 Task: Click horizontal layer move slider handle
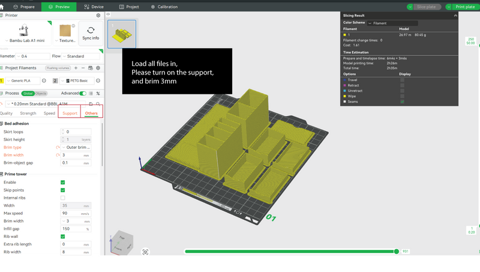point(397,252)
